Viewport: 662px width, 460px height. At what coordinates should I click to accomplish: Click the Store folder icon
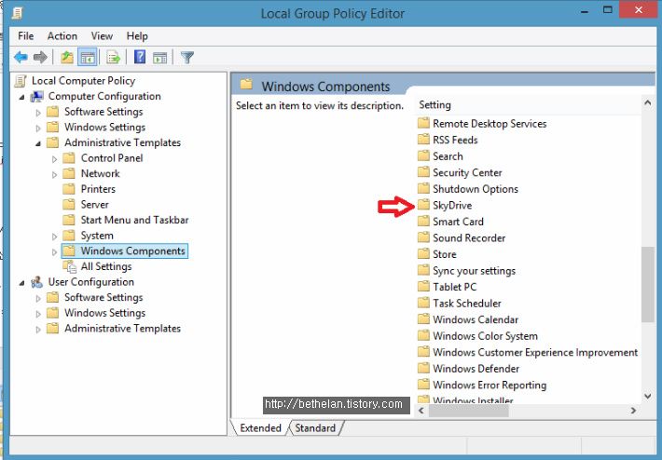coord(423,254)
